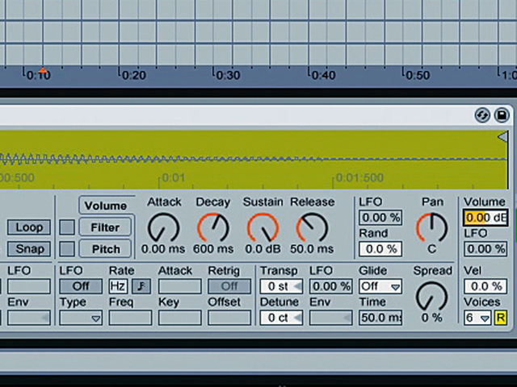Click the Volume LFO 0.00 % field

click(485, 249)
